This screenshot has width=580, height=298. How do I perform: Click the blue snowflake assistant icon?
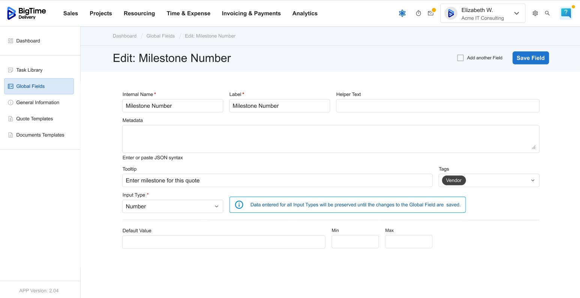tap(402, 14)
